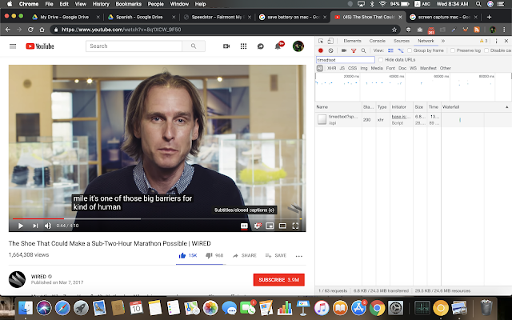
Task: Open the network search magnifier
Action: (363, 50)
